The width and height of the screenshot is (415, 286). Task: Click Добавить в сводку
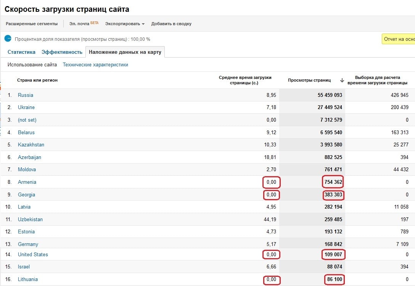(171, 24)
